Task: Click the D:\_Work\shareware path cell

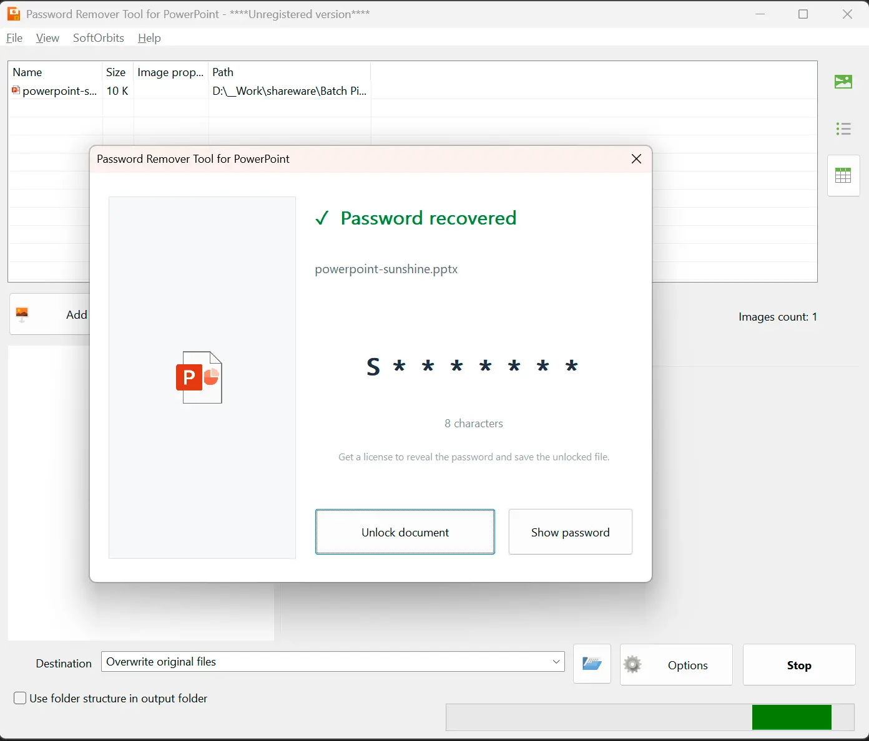Action: pyautogui.click(x=290, y=91)
